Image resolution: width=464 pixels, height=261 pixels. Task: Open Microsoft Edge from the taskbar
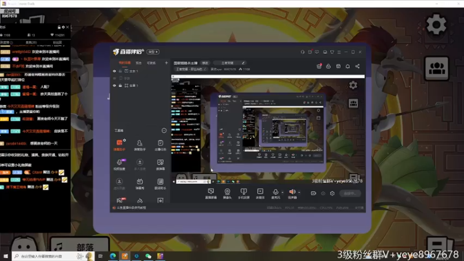(113, 256)
